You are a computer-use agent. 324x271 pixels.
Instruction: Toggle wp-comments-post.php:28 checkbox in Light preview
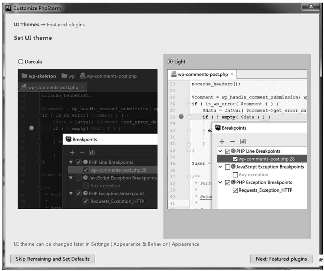click(x=235, y=159)
